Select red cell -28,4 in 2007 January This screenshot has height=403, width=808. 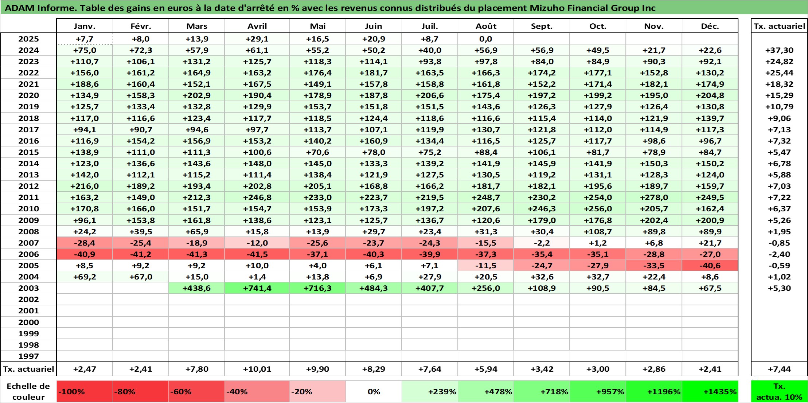coord(85,243)
